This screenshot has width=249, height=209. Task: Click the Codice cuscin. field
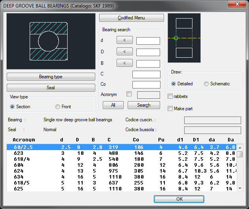[213, 120]
